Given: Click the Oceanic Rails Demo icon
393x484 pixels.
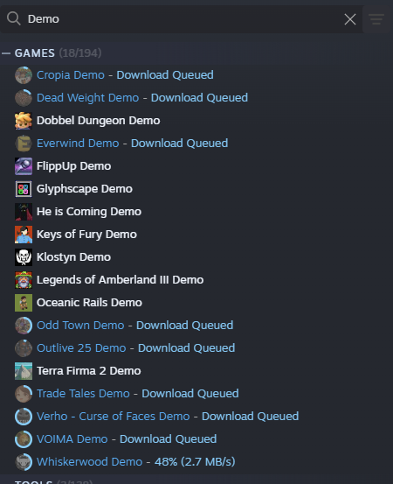Looking at the screenshot, I should 24,303.
